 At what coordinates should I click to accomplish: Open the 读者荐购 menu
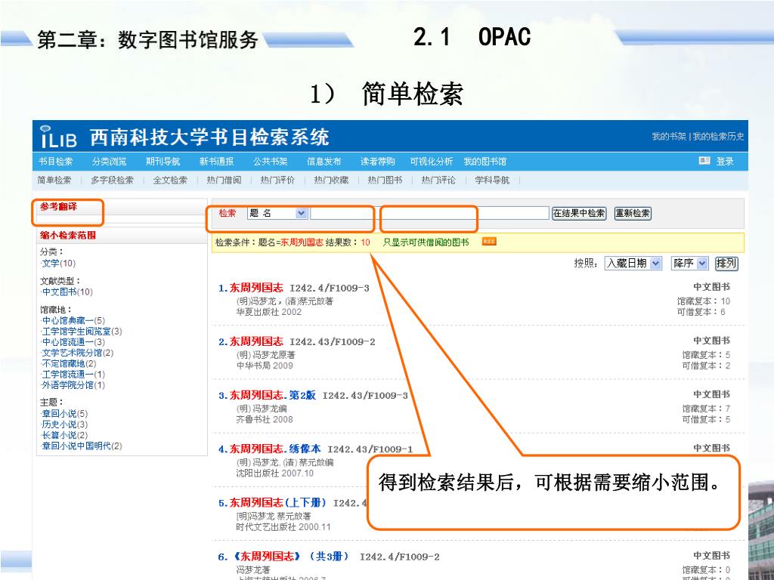[x=378, y=162]
